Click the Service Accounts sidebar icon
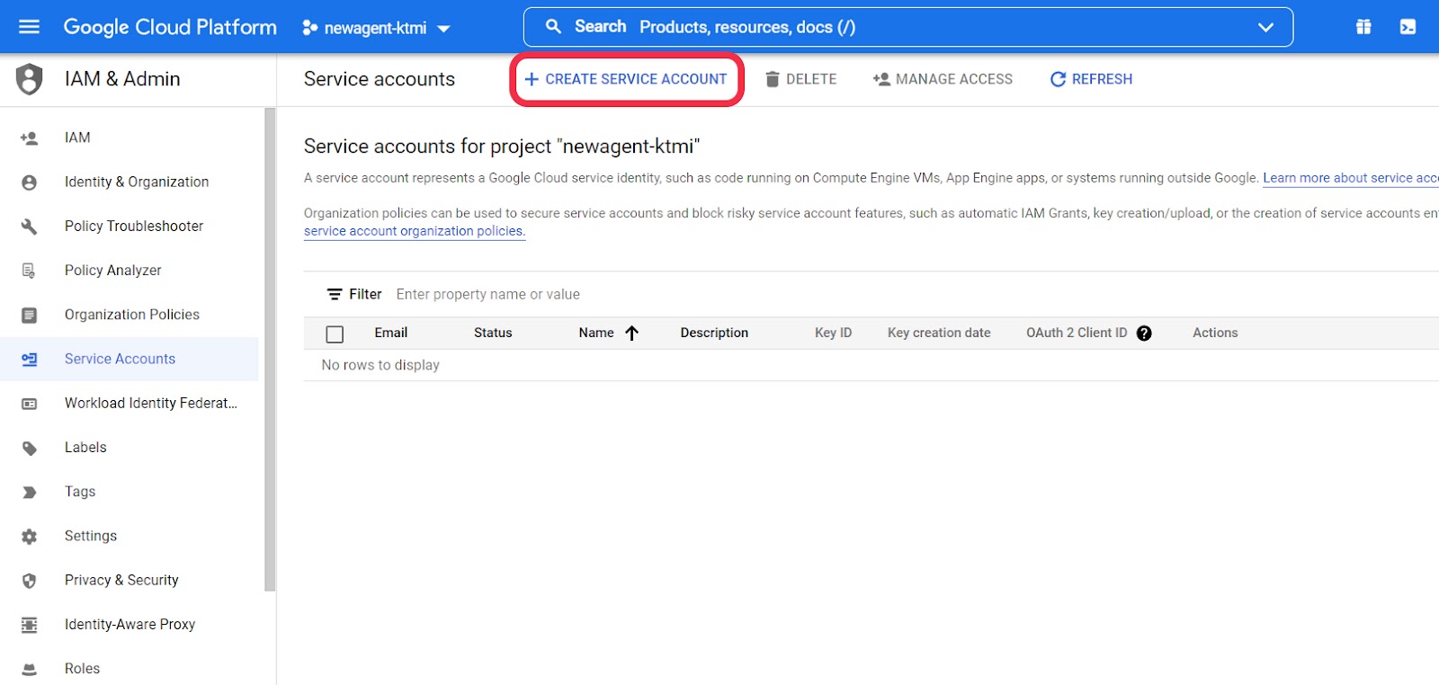The height and width of the screenshot is (685, 1439). click(29, 359)
